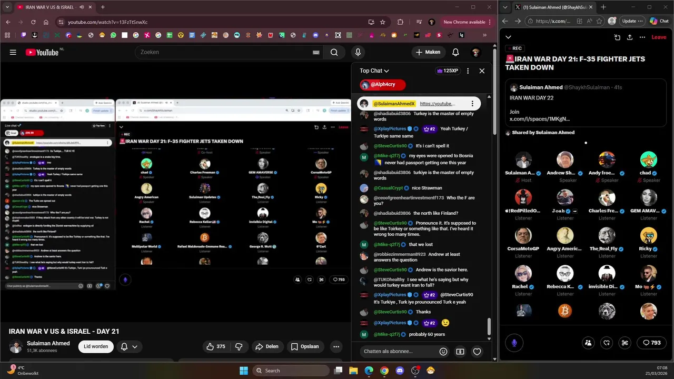Viewport: 674px width, 379px height.
Task: Expand the notification bell subscription dropdown
Action: tap(129, 346)
